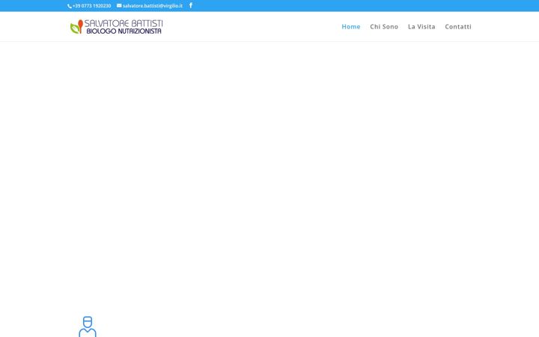Click the phone handset icon in top bar
Viewport: 539px width, 337px height.
point(70,6)
